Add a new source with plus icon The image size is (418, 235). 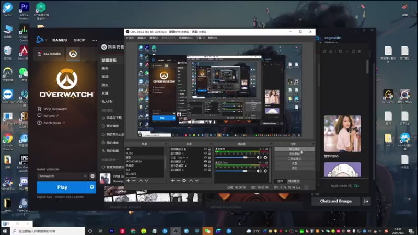173,180
